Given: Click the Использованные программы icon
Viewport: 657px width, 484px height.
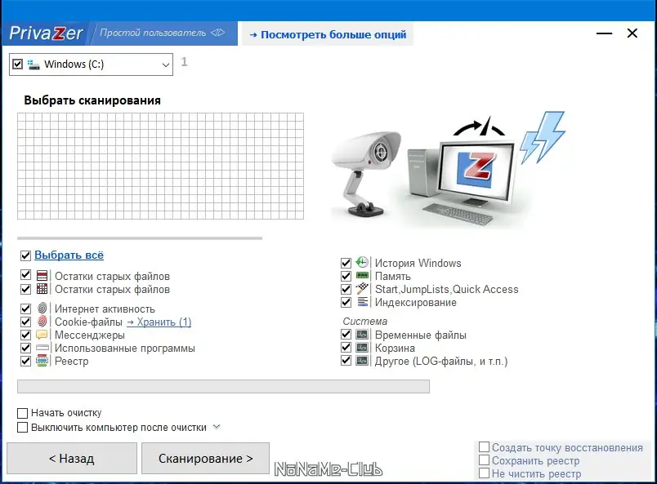Looking at the screenshot, I should [42, 348].
